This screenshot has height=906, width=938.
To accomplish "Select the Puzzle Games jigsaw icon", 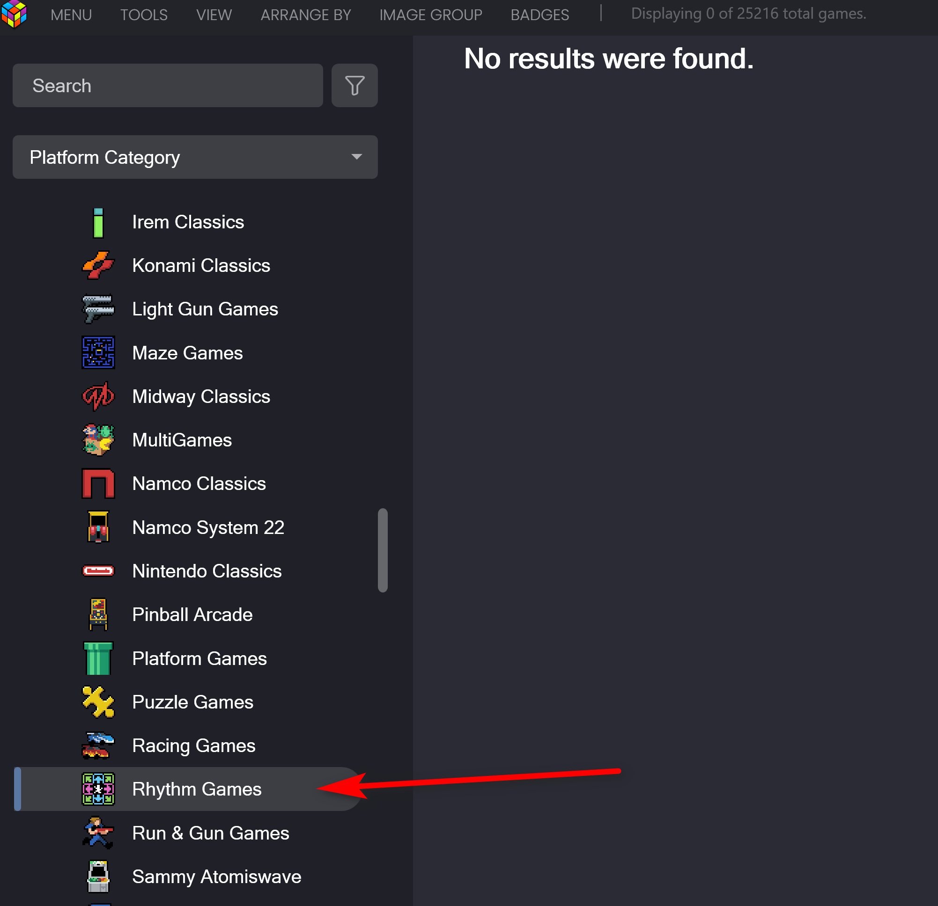I will (98, 702).
